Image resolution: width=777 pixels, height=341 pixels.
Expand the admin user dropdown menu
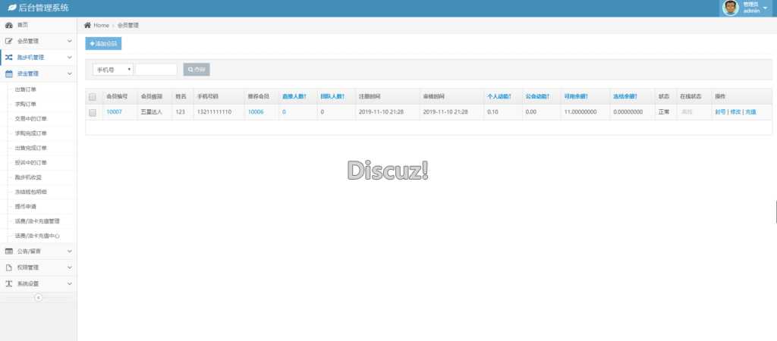click(x=765, y=8)
